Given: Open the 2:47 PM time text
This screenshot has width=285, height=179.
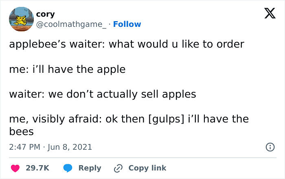Looking at the screenshot, I should 25,147.
